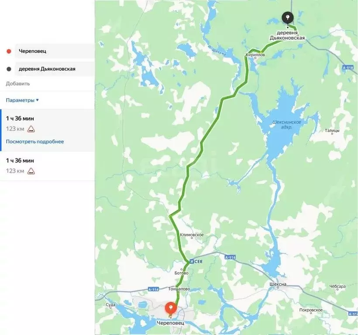Click the A-119 road shield on map
The height and width of the screenshot is (335, 358).
click(x=348, y=68)
